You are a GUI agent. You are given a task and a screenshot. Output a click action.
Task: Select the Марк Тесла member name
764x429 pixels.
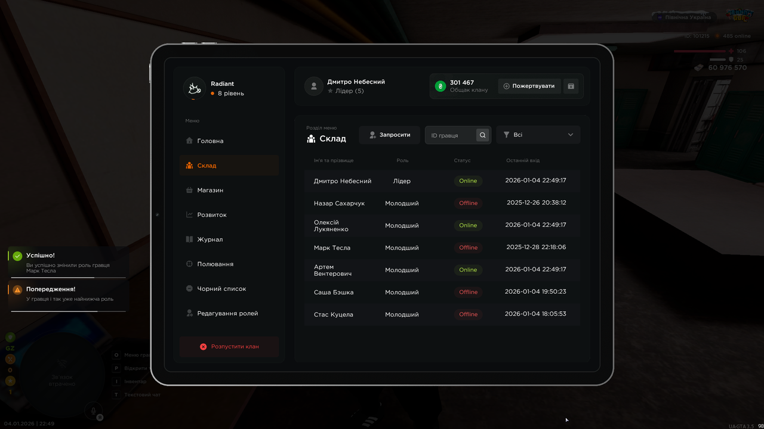tap(332, 247)
